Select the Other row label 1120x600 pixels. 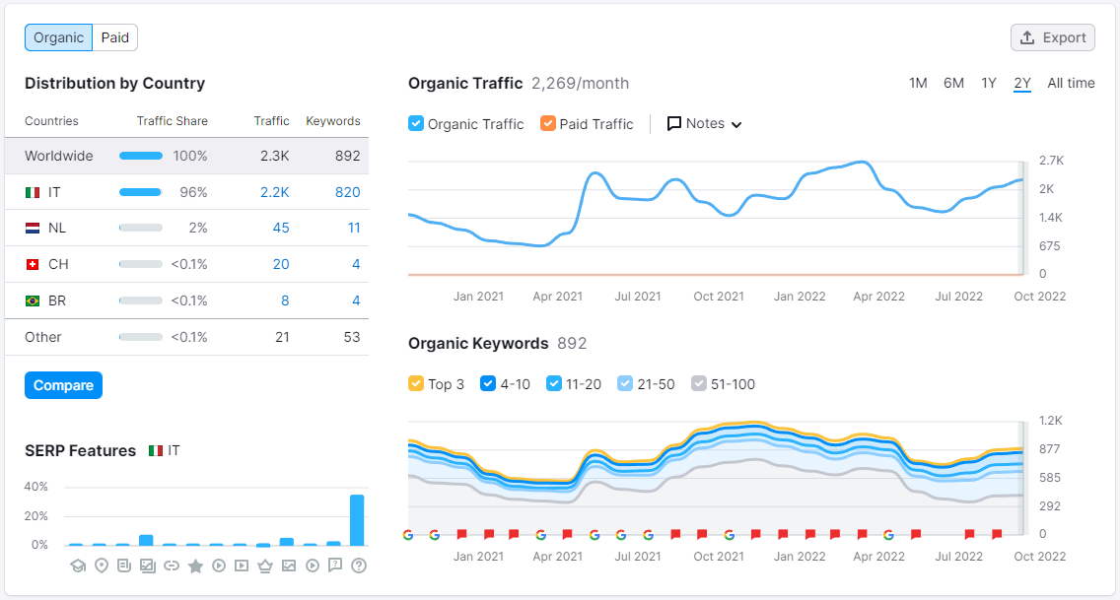(42, 337)
